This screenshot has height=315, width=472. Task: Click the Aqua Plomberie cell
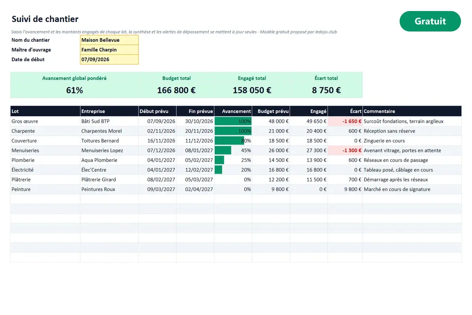(x=109, y=160)
